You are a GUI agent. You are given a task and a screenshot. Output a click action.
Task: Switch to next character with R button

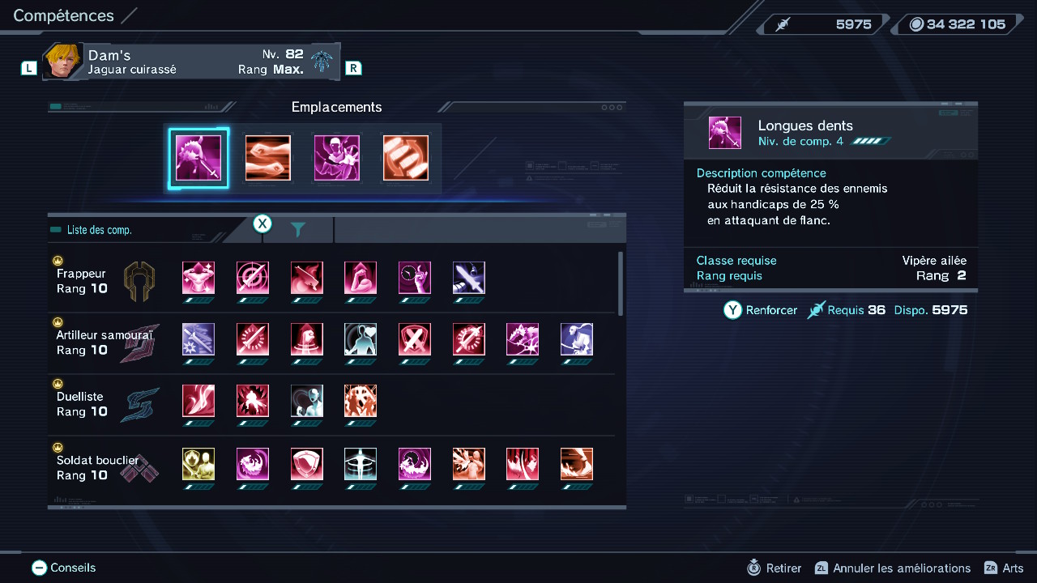point(353,68)
